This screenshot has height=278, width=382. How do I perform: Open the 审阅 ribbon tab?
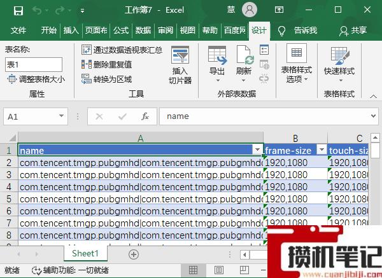(166, 31)
